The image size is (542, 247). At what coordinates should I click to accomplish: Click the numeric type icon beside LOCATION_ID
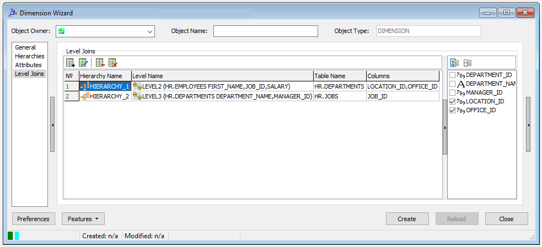[461, 102]
